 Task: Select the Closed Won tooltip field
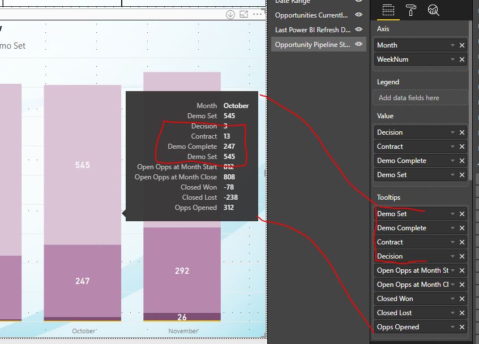(420, 299)
